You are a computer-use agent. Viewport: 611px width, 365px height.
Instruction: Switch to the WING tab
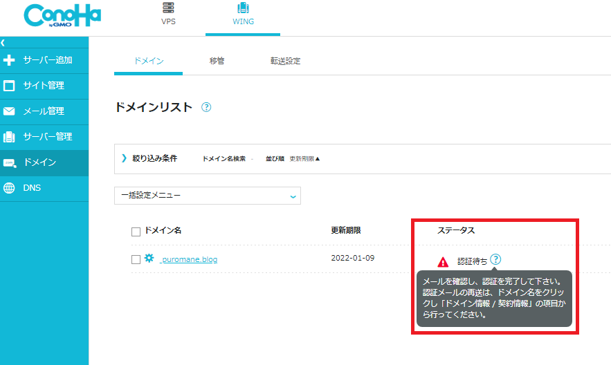tap(243, 17)
